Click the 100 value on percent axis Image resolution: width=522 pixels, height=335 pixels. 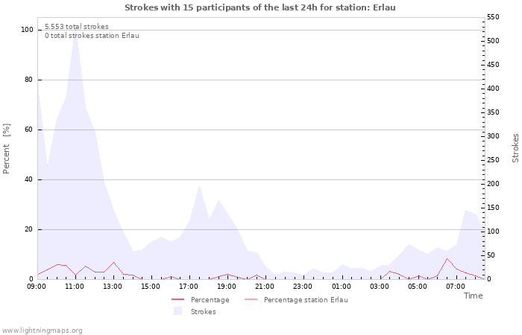(x=27, y=30)
